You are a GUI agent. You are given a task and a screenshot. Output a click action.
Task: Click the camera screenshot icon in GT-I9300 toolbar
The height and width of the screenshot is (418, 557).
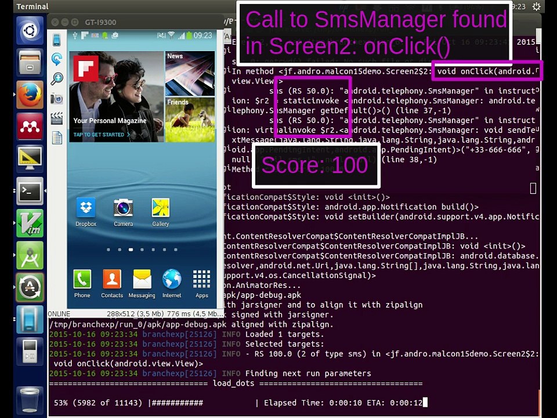[57, 99]
